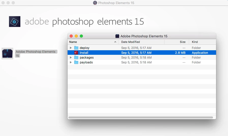
Task: Zoom the Finder window with green button
Action: point(81,36)
